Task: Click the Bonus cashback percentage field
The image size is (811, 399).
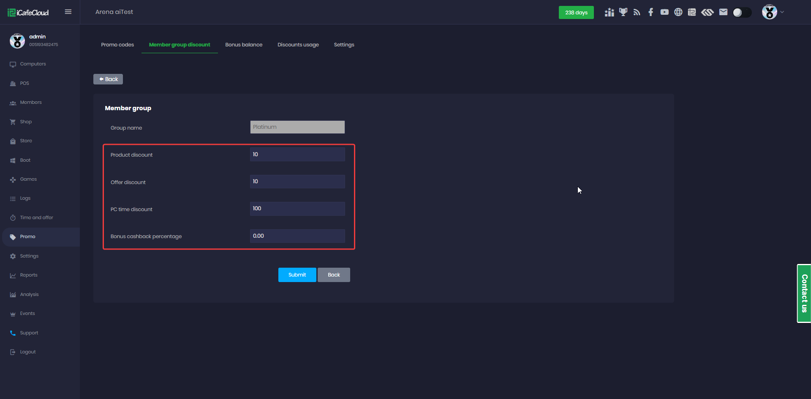Action: (297, 236)
